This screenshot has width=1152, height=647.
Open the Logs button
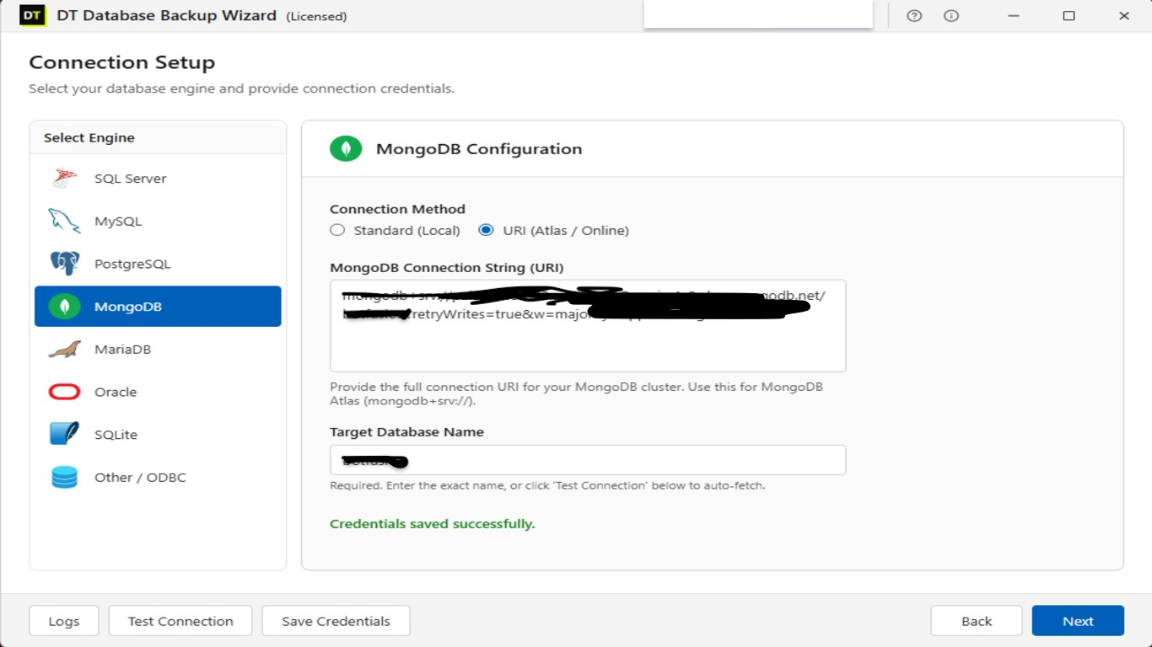tap(64, 621)
